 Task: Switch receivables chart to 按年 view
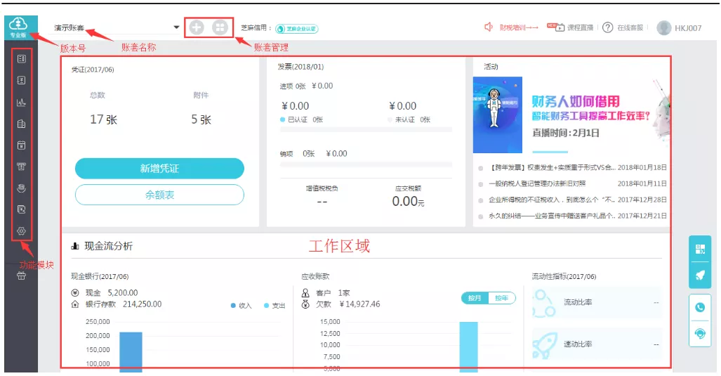click(x=501, y=298)
